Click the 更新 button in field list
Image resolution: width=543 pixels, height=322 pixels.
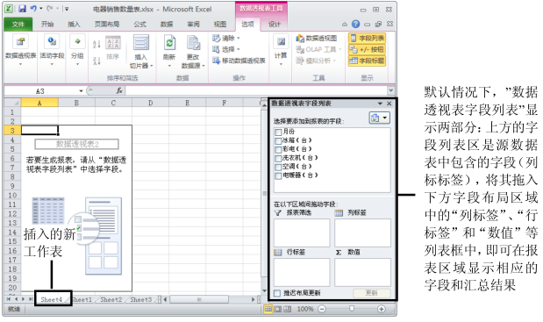[x=372, y=293]
